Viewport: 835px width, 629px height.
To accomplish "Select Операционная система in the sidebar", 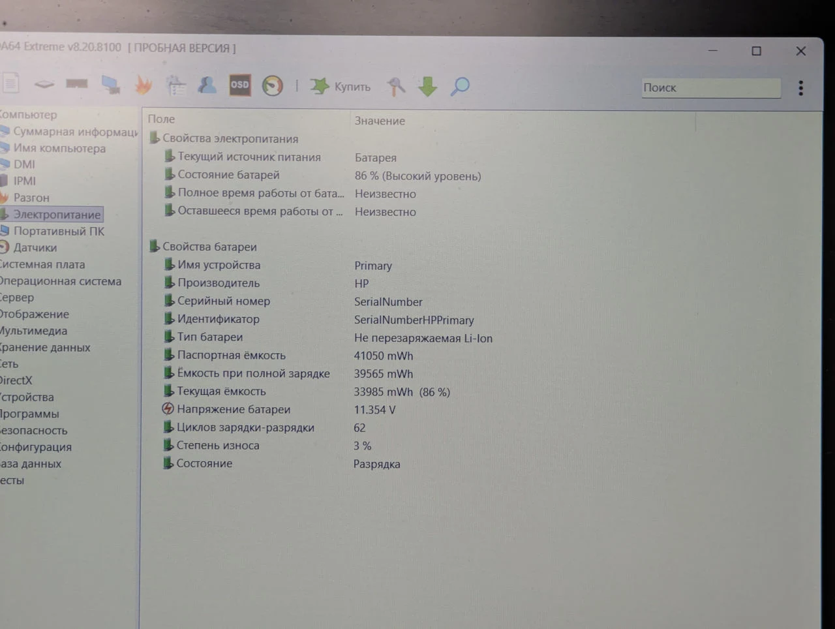I will pyautogui.click(x=61, y=281).
